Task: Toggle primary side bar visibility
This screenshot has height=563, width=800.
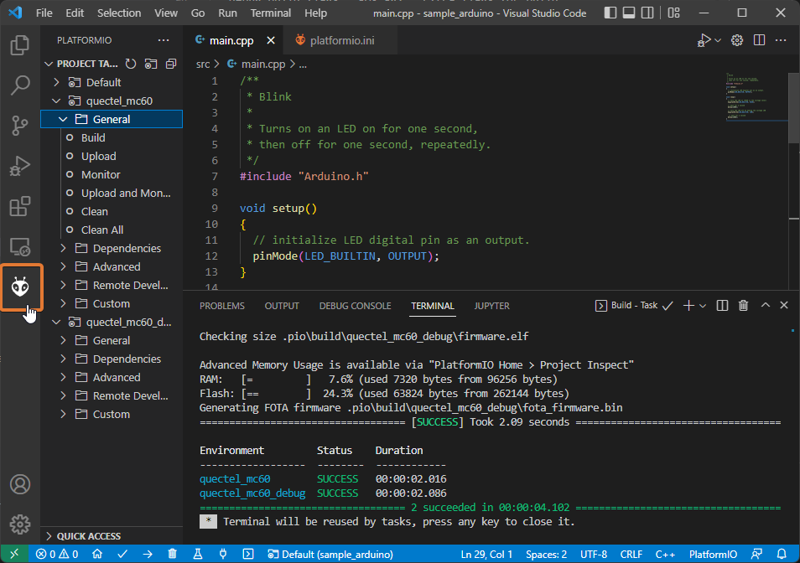Action: point(610,13)
